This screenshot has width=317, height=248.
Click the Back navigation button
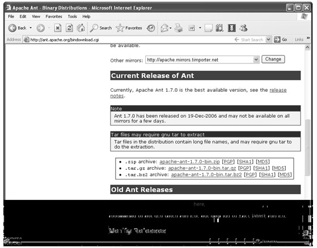point(18,28)
